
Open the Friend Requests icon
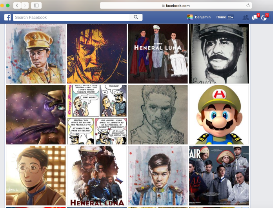(246, 17)
